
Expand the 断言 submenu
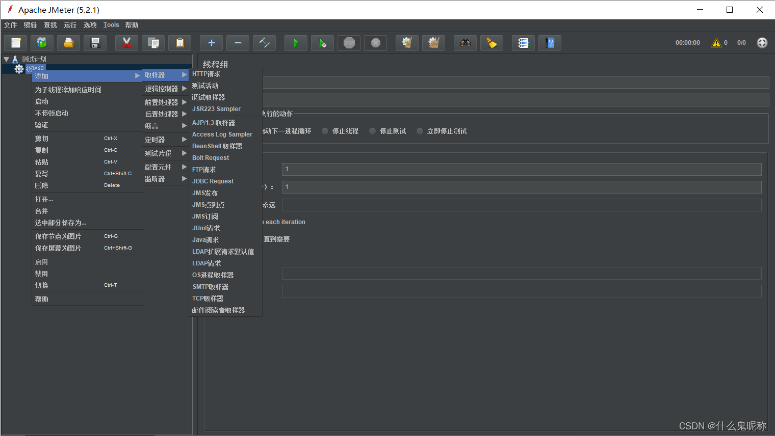[x=166, y=126]
